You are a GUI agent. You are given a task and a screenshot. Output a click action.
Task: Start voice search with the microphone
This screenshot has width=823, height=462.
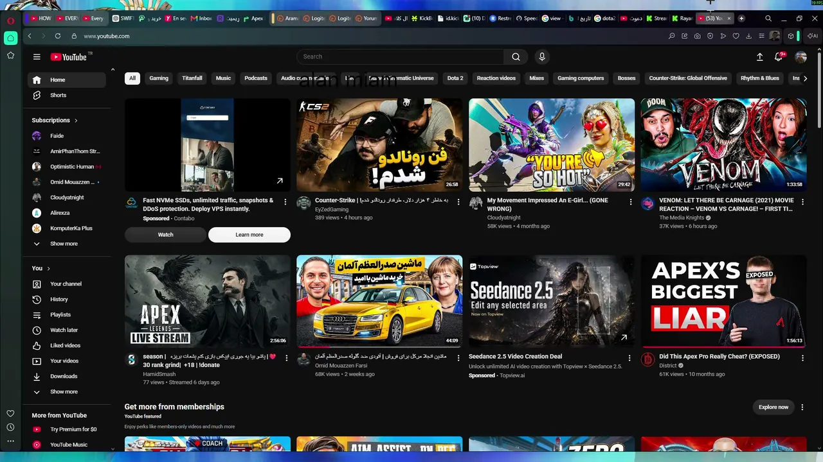tap(542, 56)
